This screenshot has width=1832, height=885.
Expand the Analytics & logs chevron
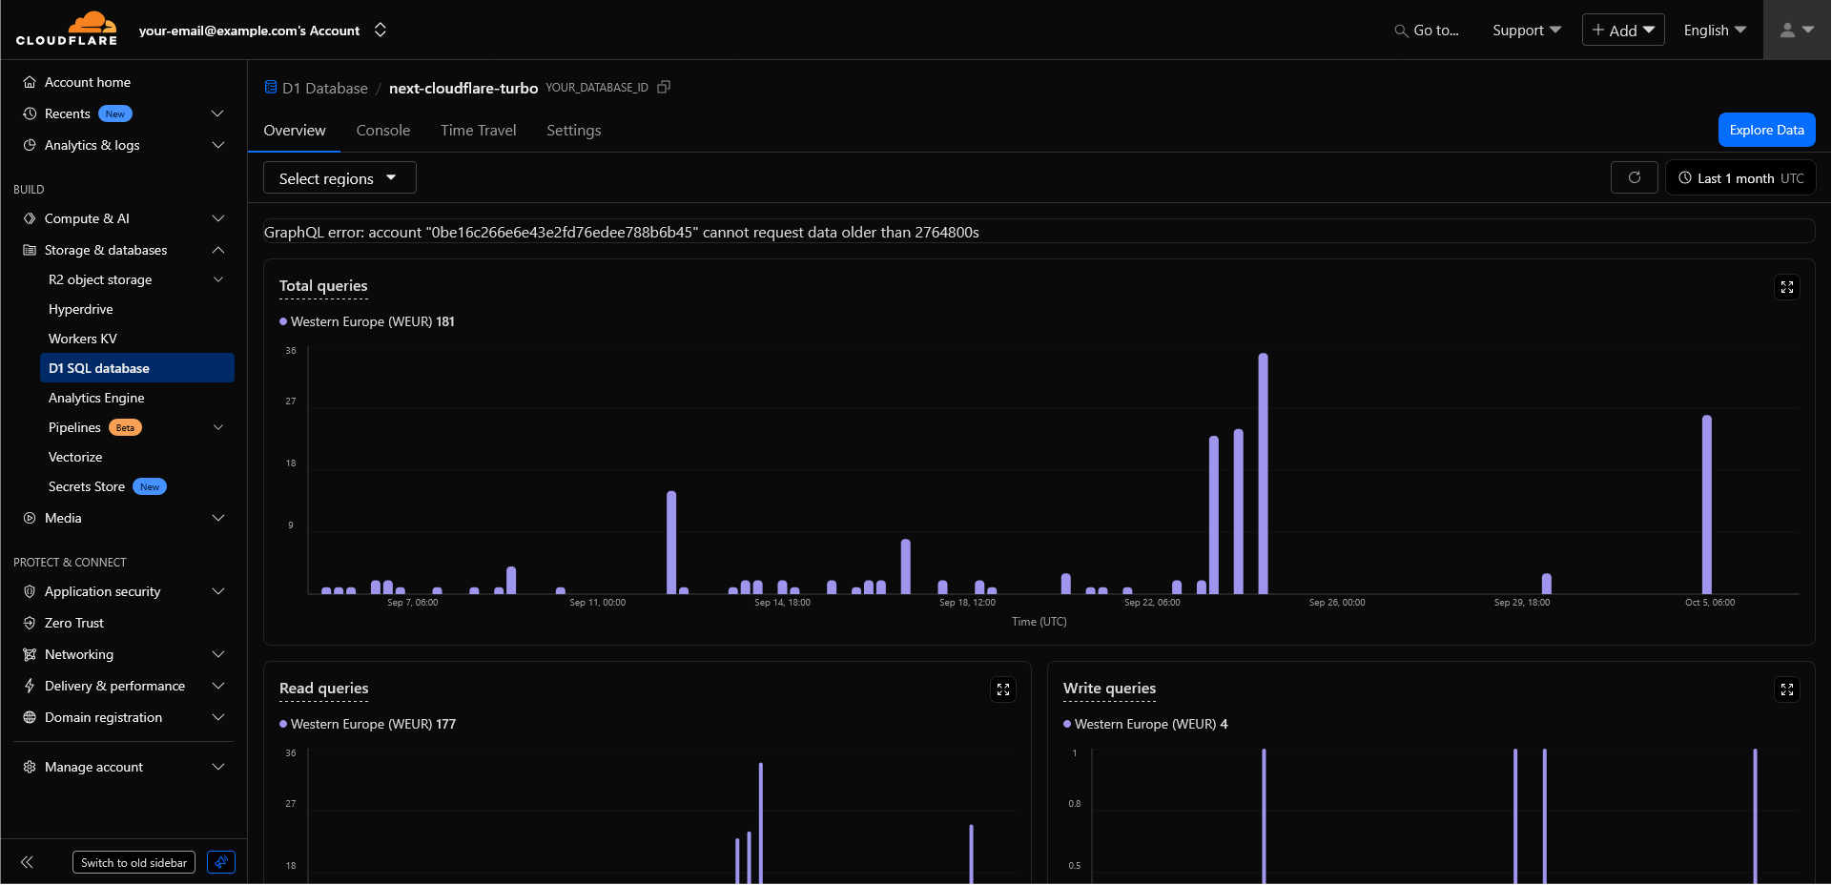(217, 145)
